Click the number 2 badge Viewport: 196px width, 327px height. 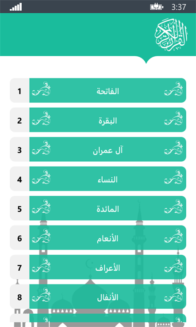[19, 120]
